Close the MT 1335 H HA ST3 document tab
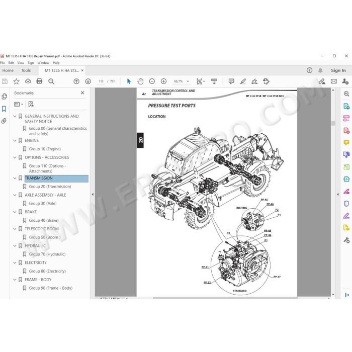This screenshot has height=352, width=352. [82, 70]
